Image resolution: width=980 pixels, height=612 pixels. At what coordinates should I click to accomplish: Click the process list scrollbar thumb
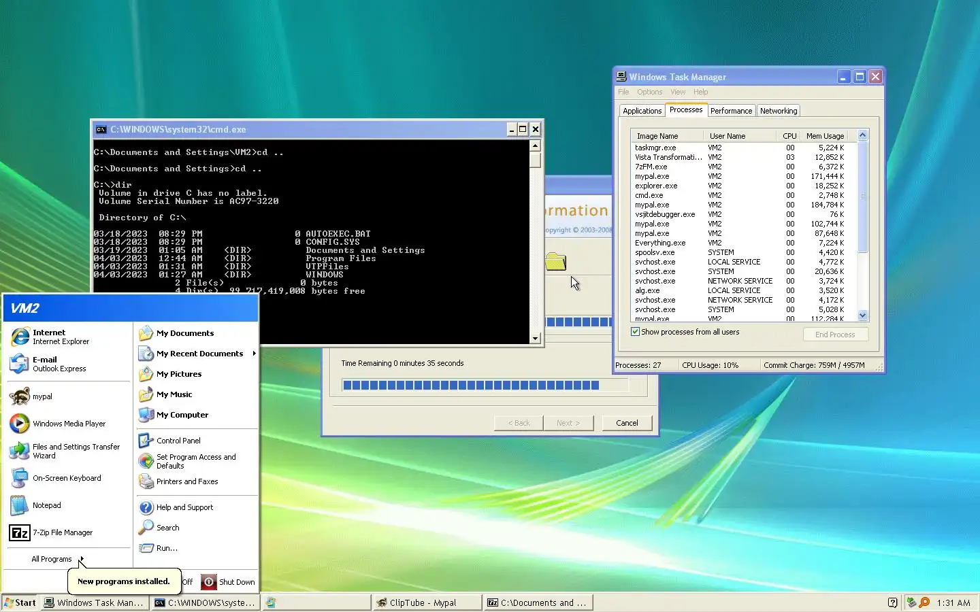(x=863, y=197)
